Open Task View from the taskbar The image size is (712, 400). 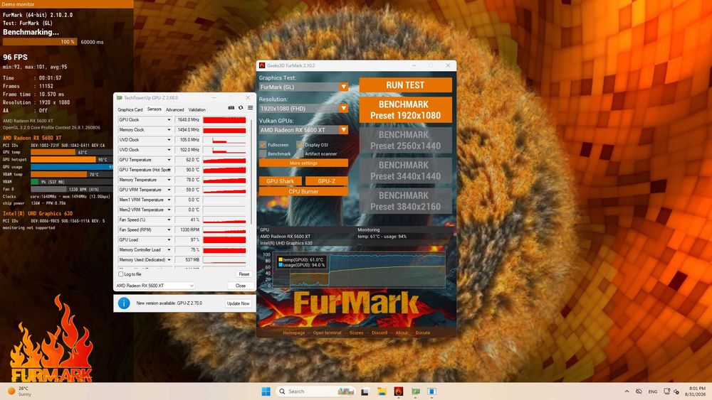[x=365, y=391]
